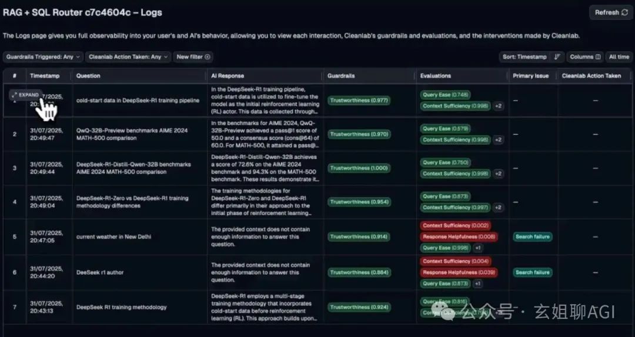Screen dimensions: 635x337
Task: Open the Columns selector
Action: (x=585, y=57)
